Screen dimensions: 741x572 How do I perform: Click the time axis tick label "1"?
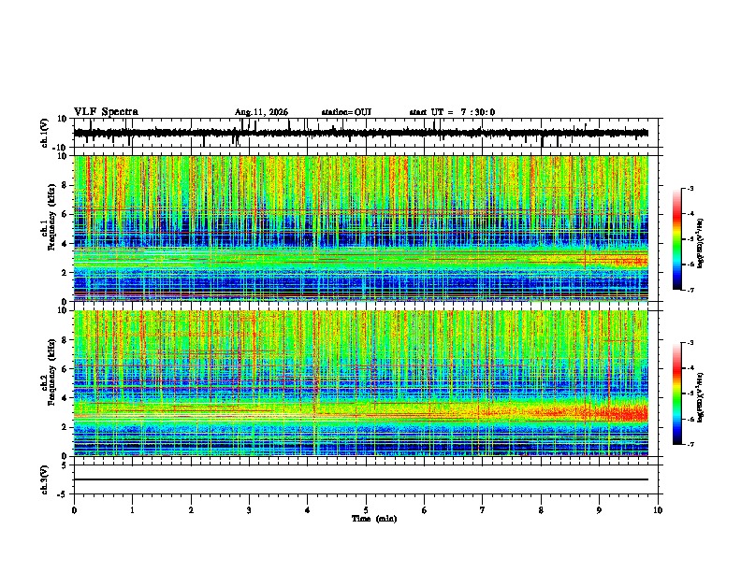[132, 510]
